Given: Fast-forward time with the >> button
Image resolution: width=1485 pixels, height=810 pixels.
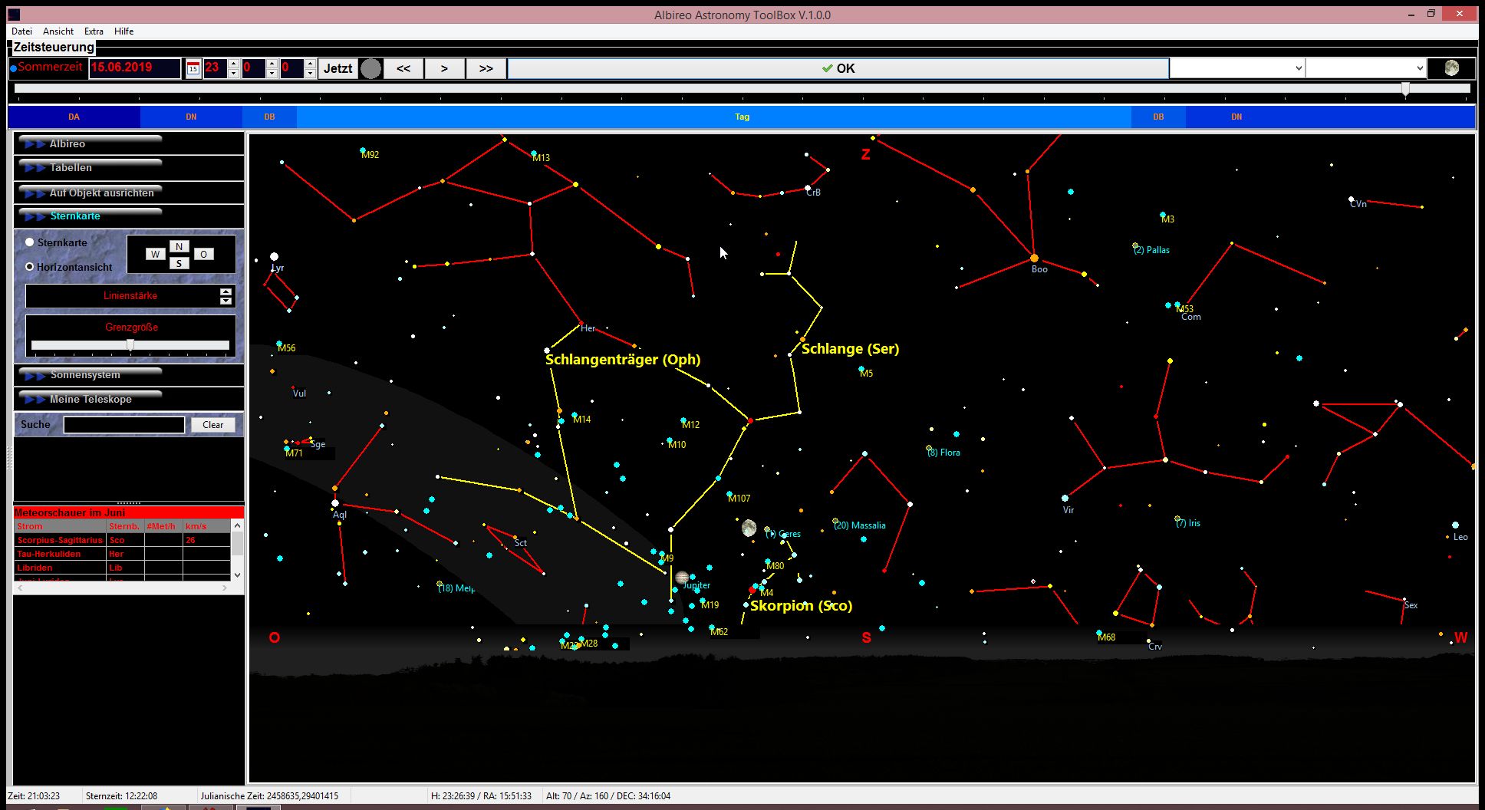Looking at the screenshot, I should click(486, 68).
